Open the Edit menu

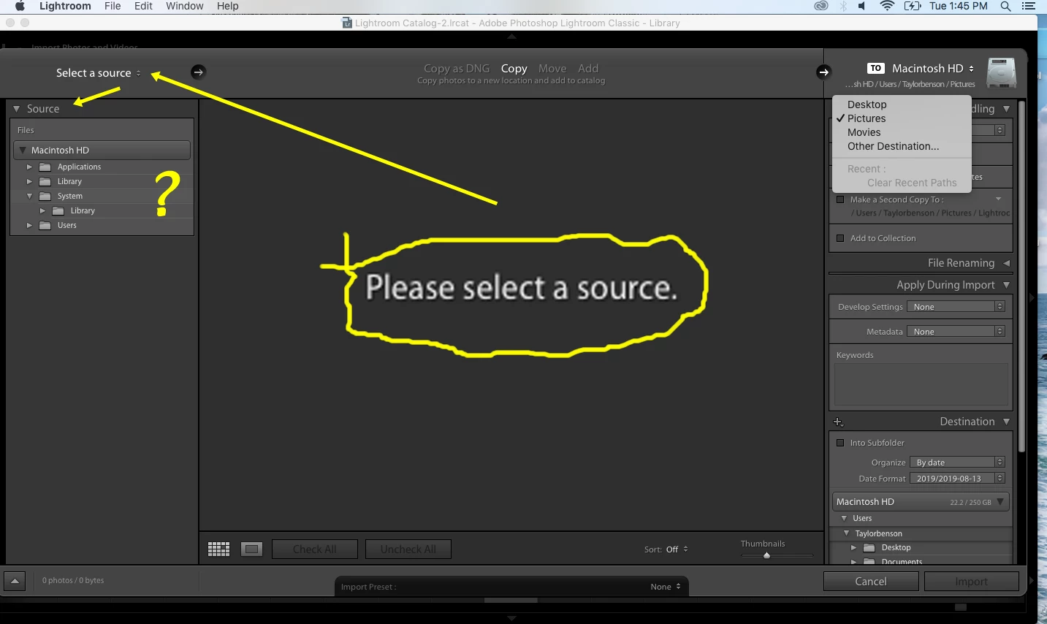[143, 6]
